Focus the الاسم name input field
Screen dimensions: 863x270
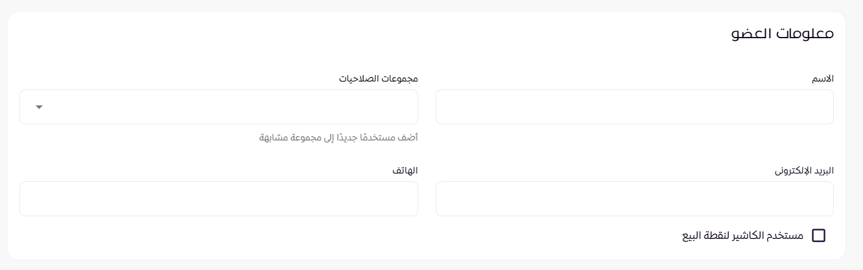coord(634,107)
